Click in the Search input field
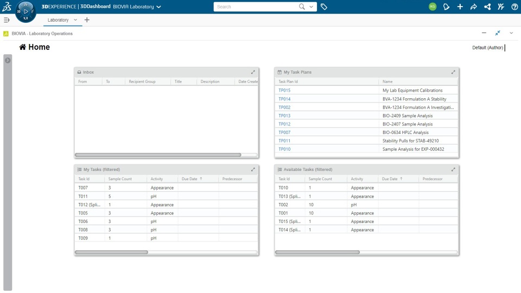 click(x=256, y=7)
